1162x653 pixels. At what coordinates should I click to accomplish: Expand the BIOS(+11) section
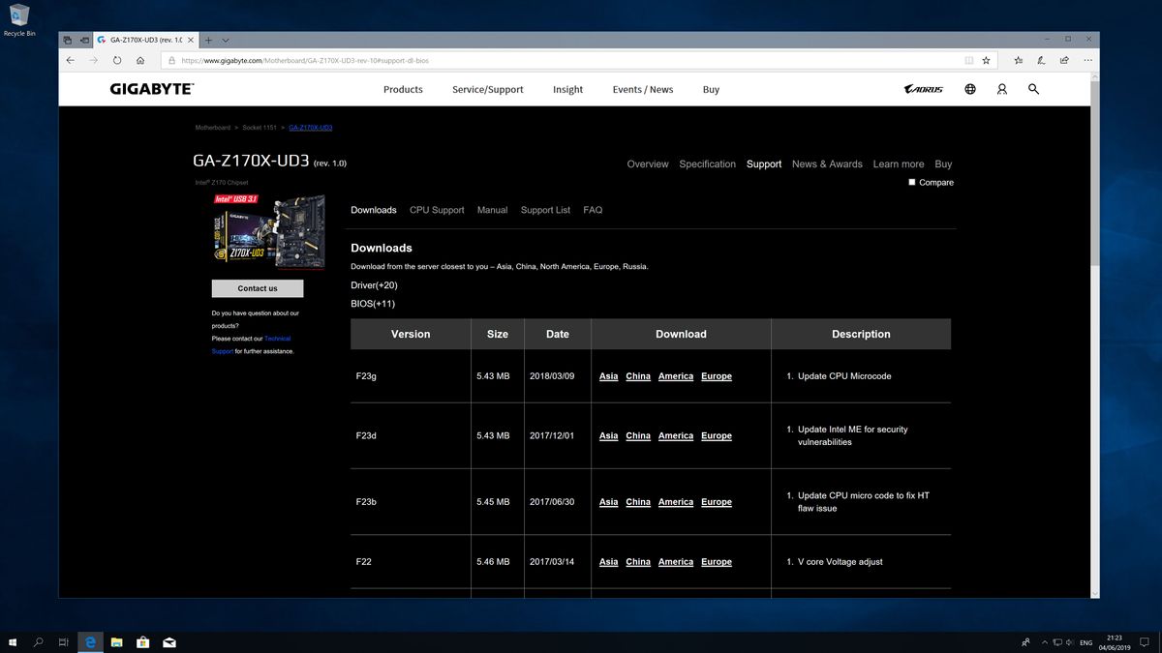pyautogui.click(x=373, y=303)
